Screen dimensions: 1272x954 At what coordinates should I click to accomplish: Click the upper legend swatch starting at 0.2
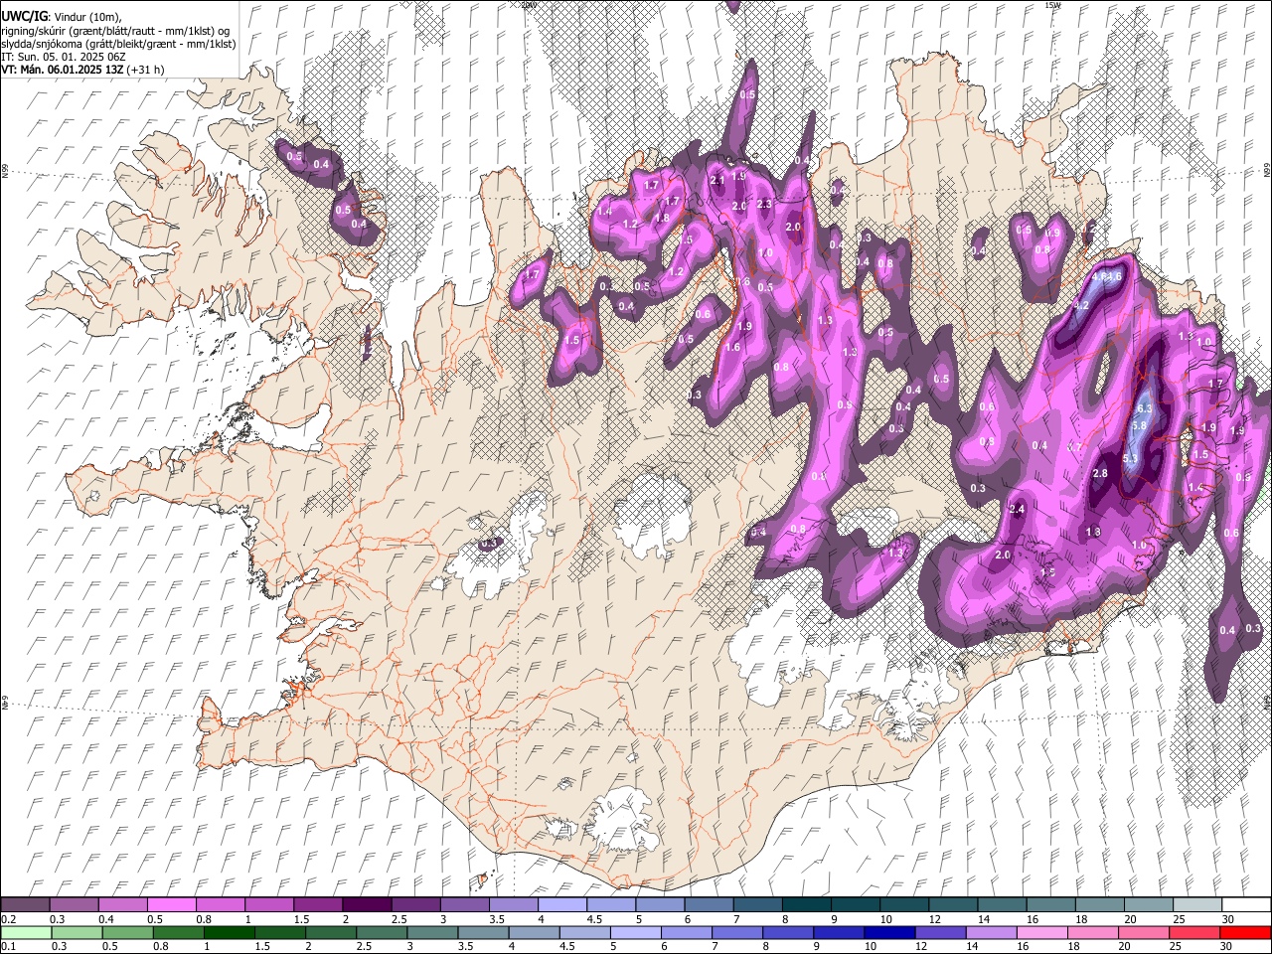tap(25, 904)
